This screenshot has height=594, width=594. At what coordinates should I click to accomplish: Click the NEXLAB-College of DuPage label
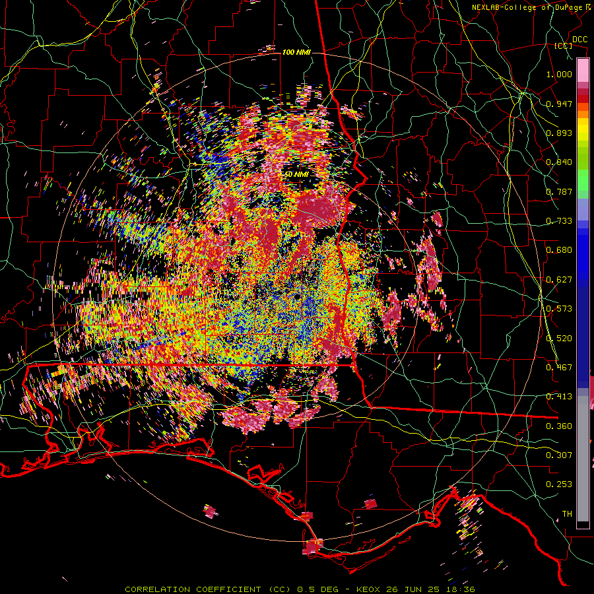point(529,7)
